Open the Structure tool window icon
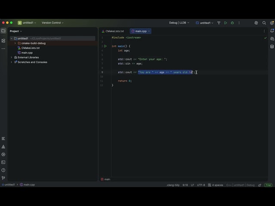 click(x=3, y=41)
